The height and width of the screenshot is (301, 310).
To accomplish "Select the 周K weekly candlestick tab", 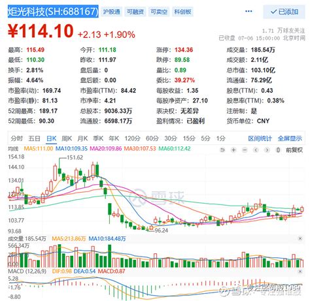I will 67,138.
